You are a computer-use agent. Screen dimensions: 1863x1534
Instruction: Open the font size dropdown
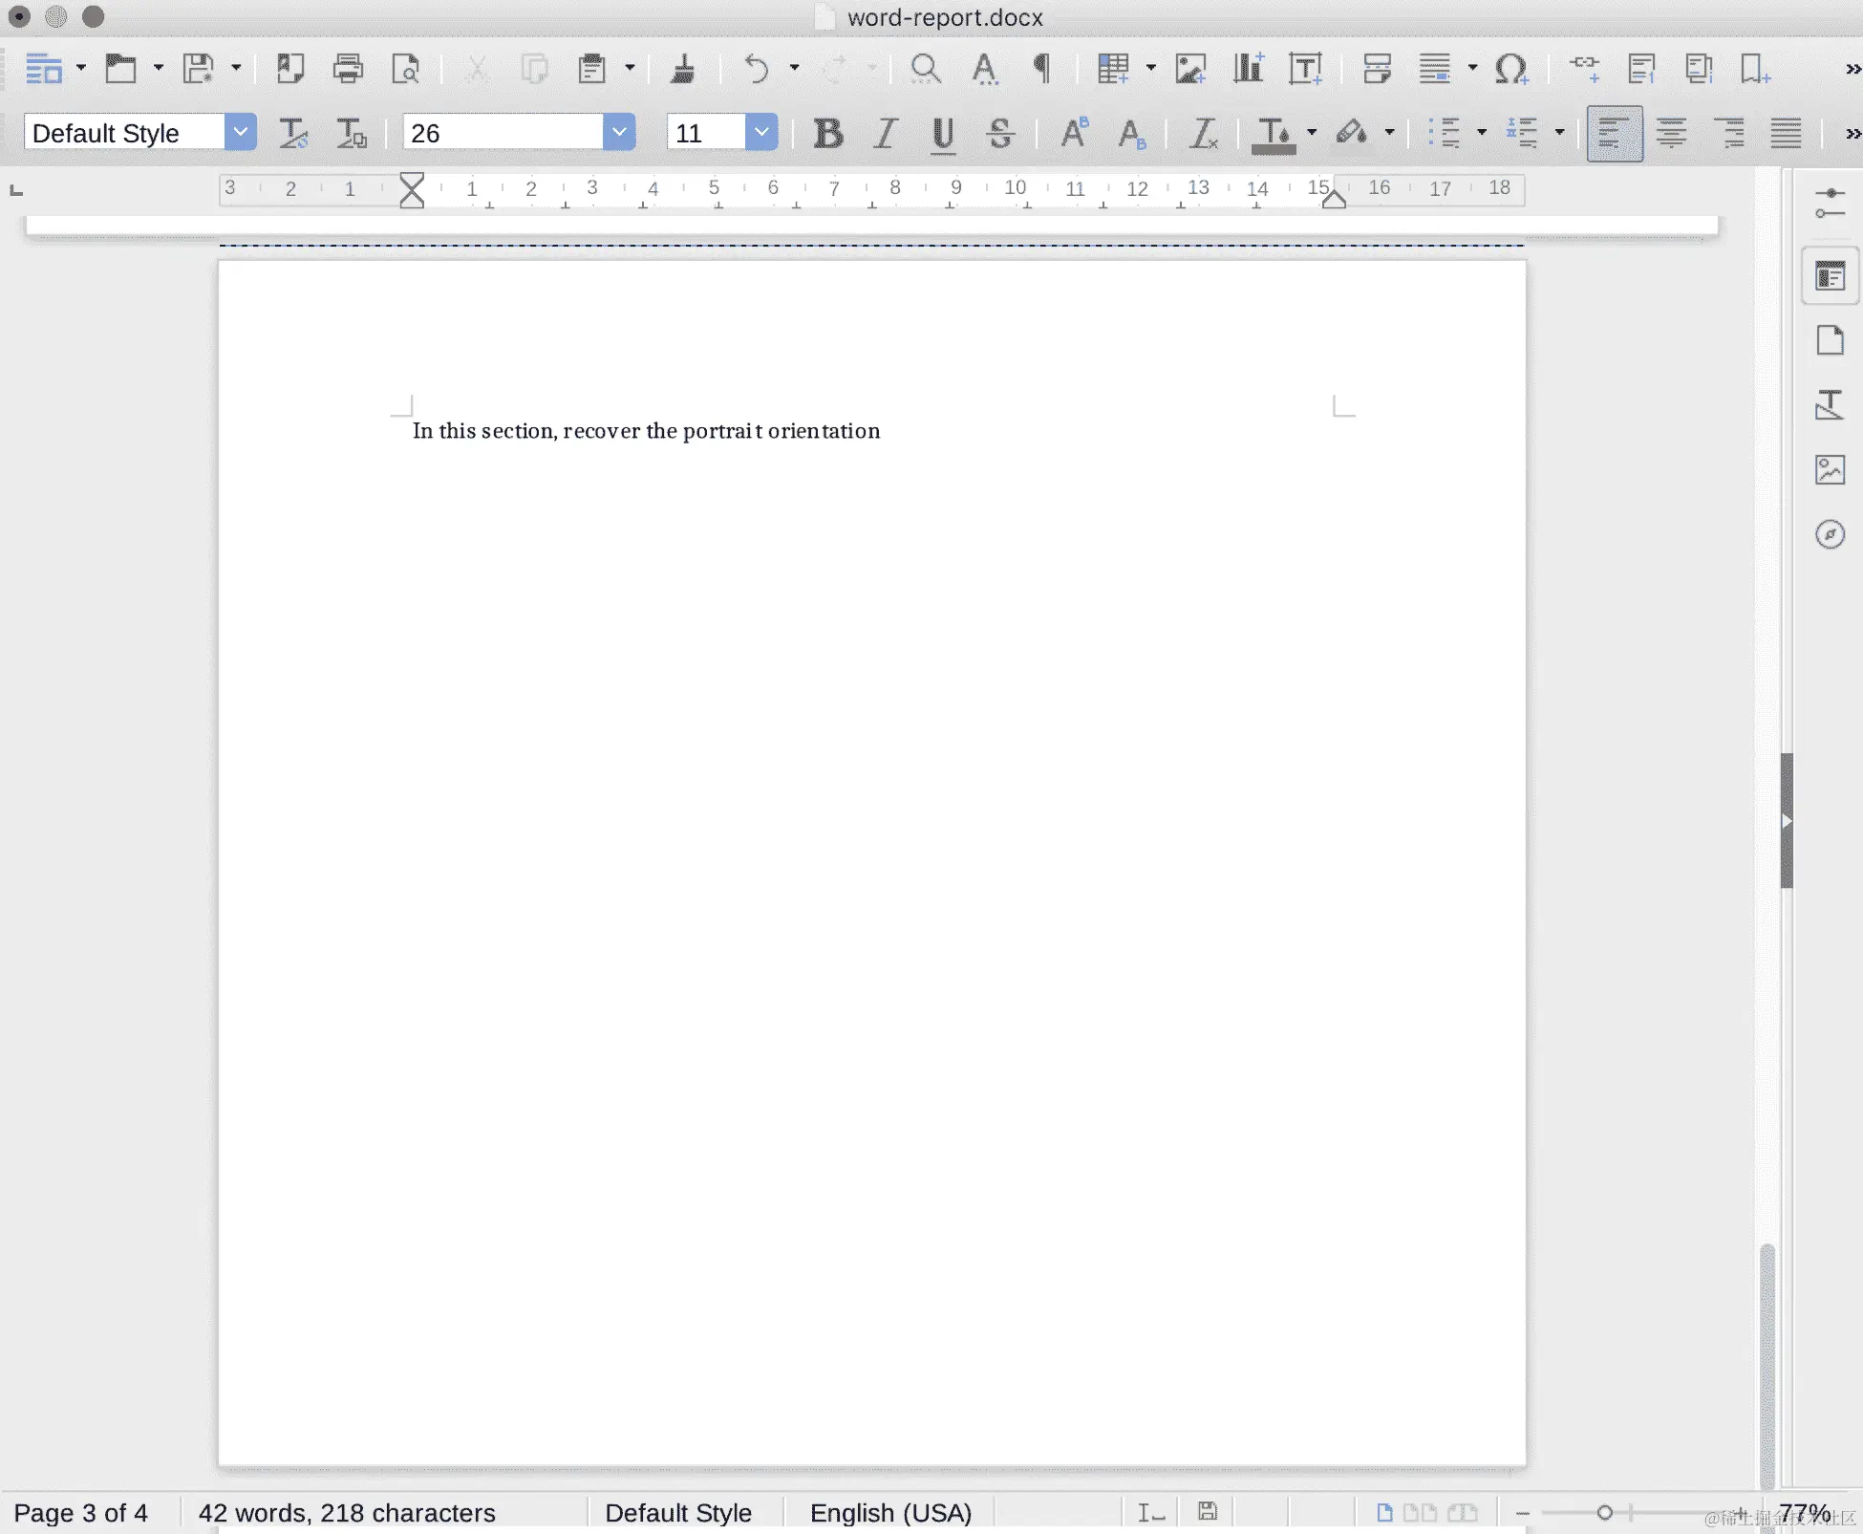[761, 132]
